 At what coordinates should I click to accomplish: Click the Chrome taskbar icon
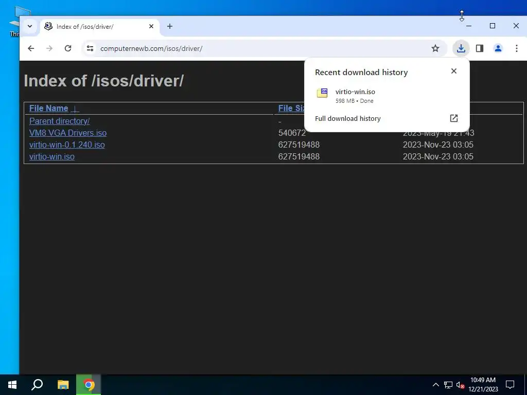coord(89,385)
